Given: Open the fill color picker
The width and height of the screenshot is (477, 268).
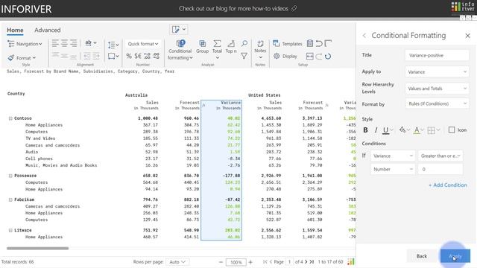Looking at the screenshot, I should click(404, 130).
